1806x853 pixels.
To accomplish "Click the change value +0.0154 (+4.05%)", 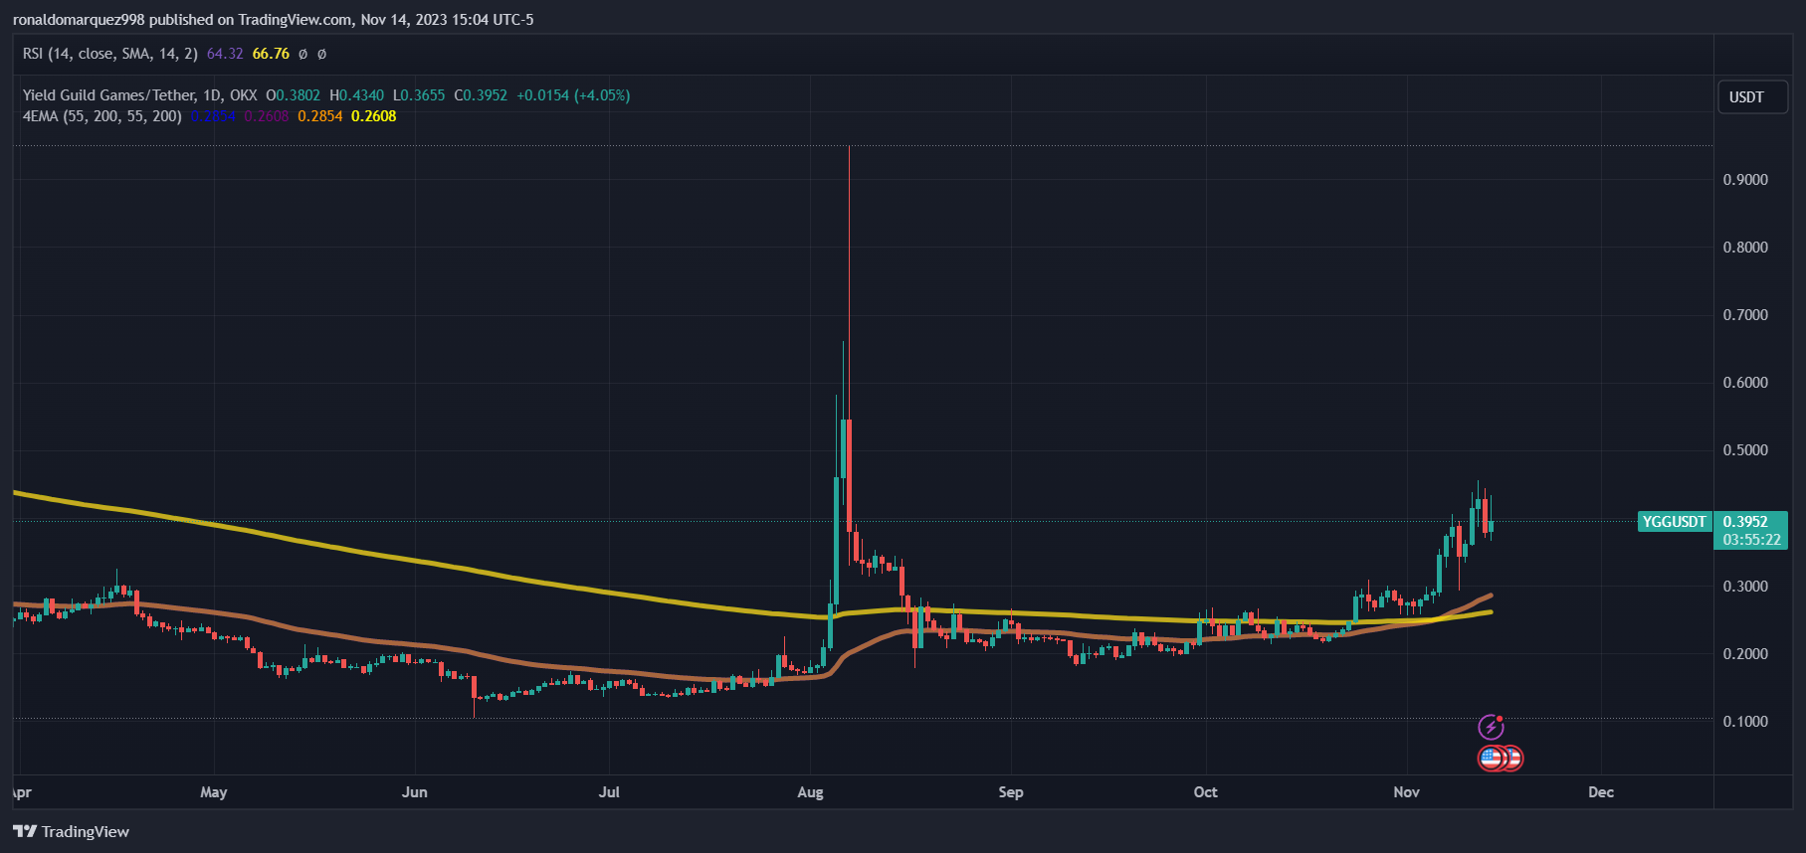I will tap(573, 95).
